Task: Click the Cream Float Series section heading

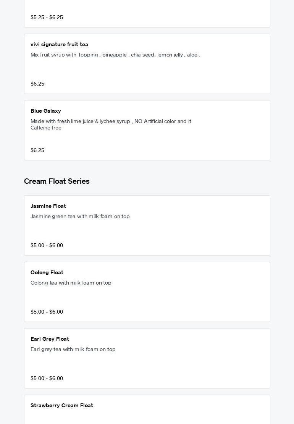Action: [x=57, y=181]
